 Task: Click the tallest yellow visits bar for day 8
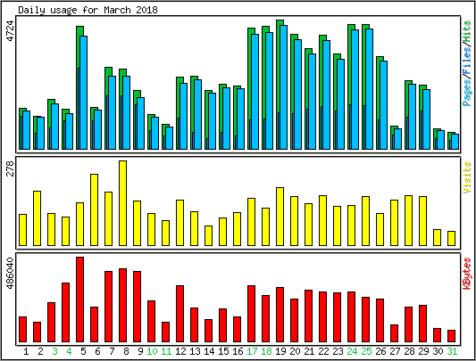(122, 203)
